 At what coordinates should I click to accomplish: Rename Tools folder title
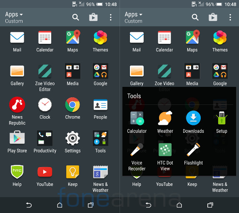tap(134, 96)
